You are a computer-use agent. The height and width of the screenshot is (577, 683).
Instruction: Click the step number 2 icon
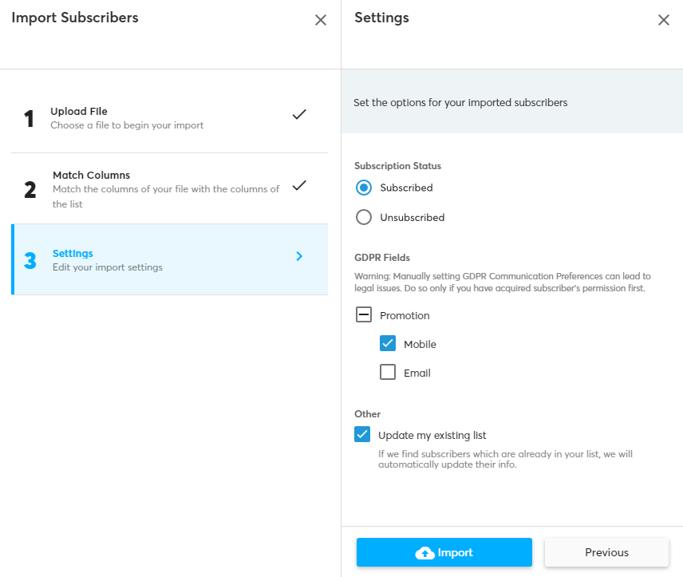[x=30, y=190]
